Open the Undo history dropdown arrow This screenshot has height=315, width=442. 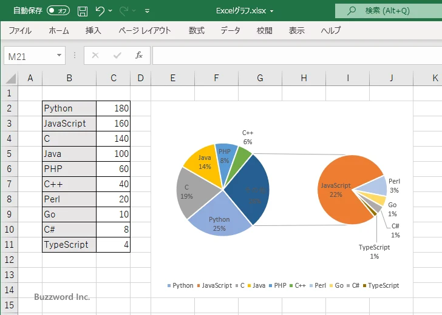(x=110, y=11)
